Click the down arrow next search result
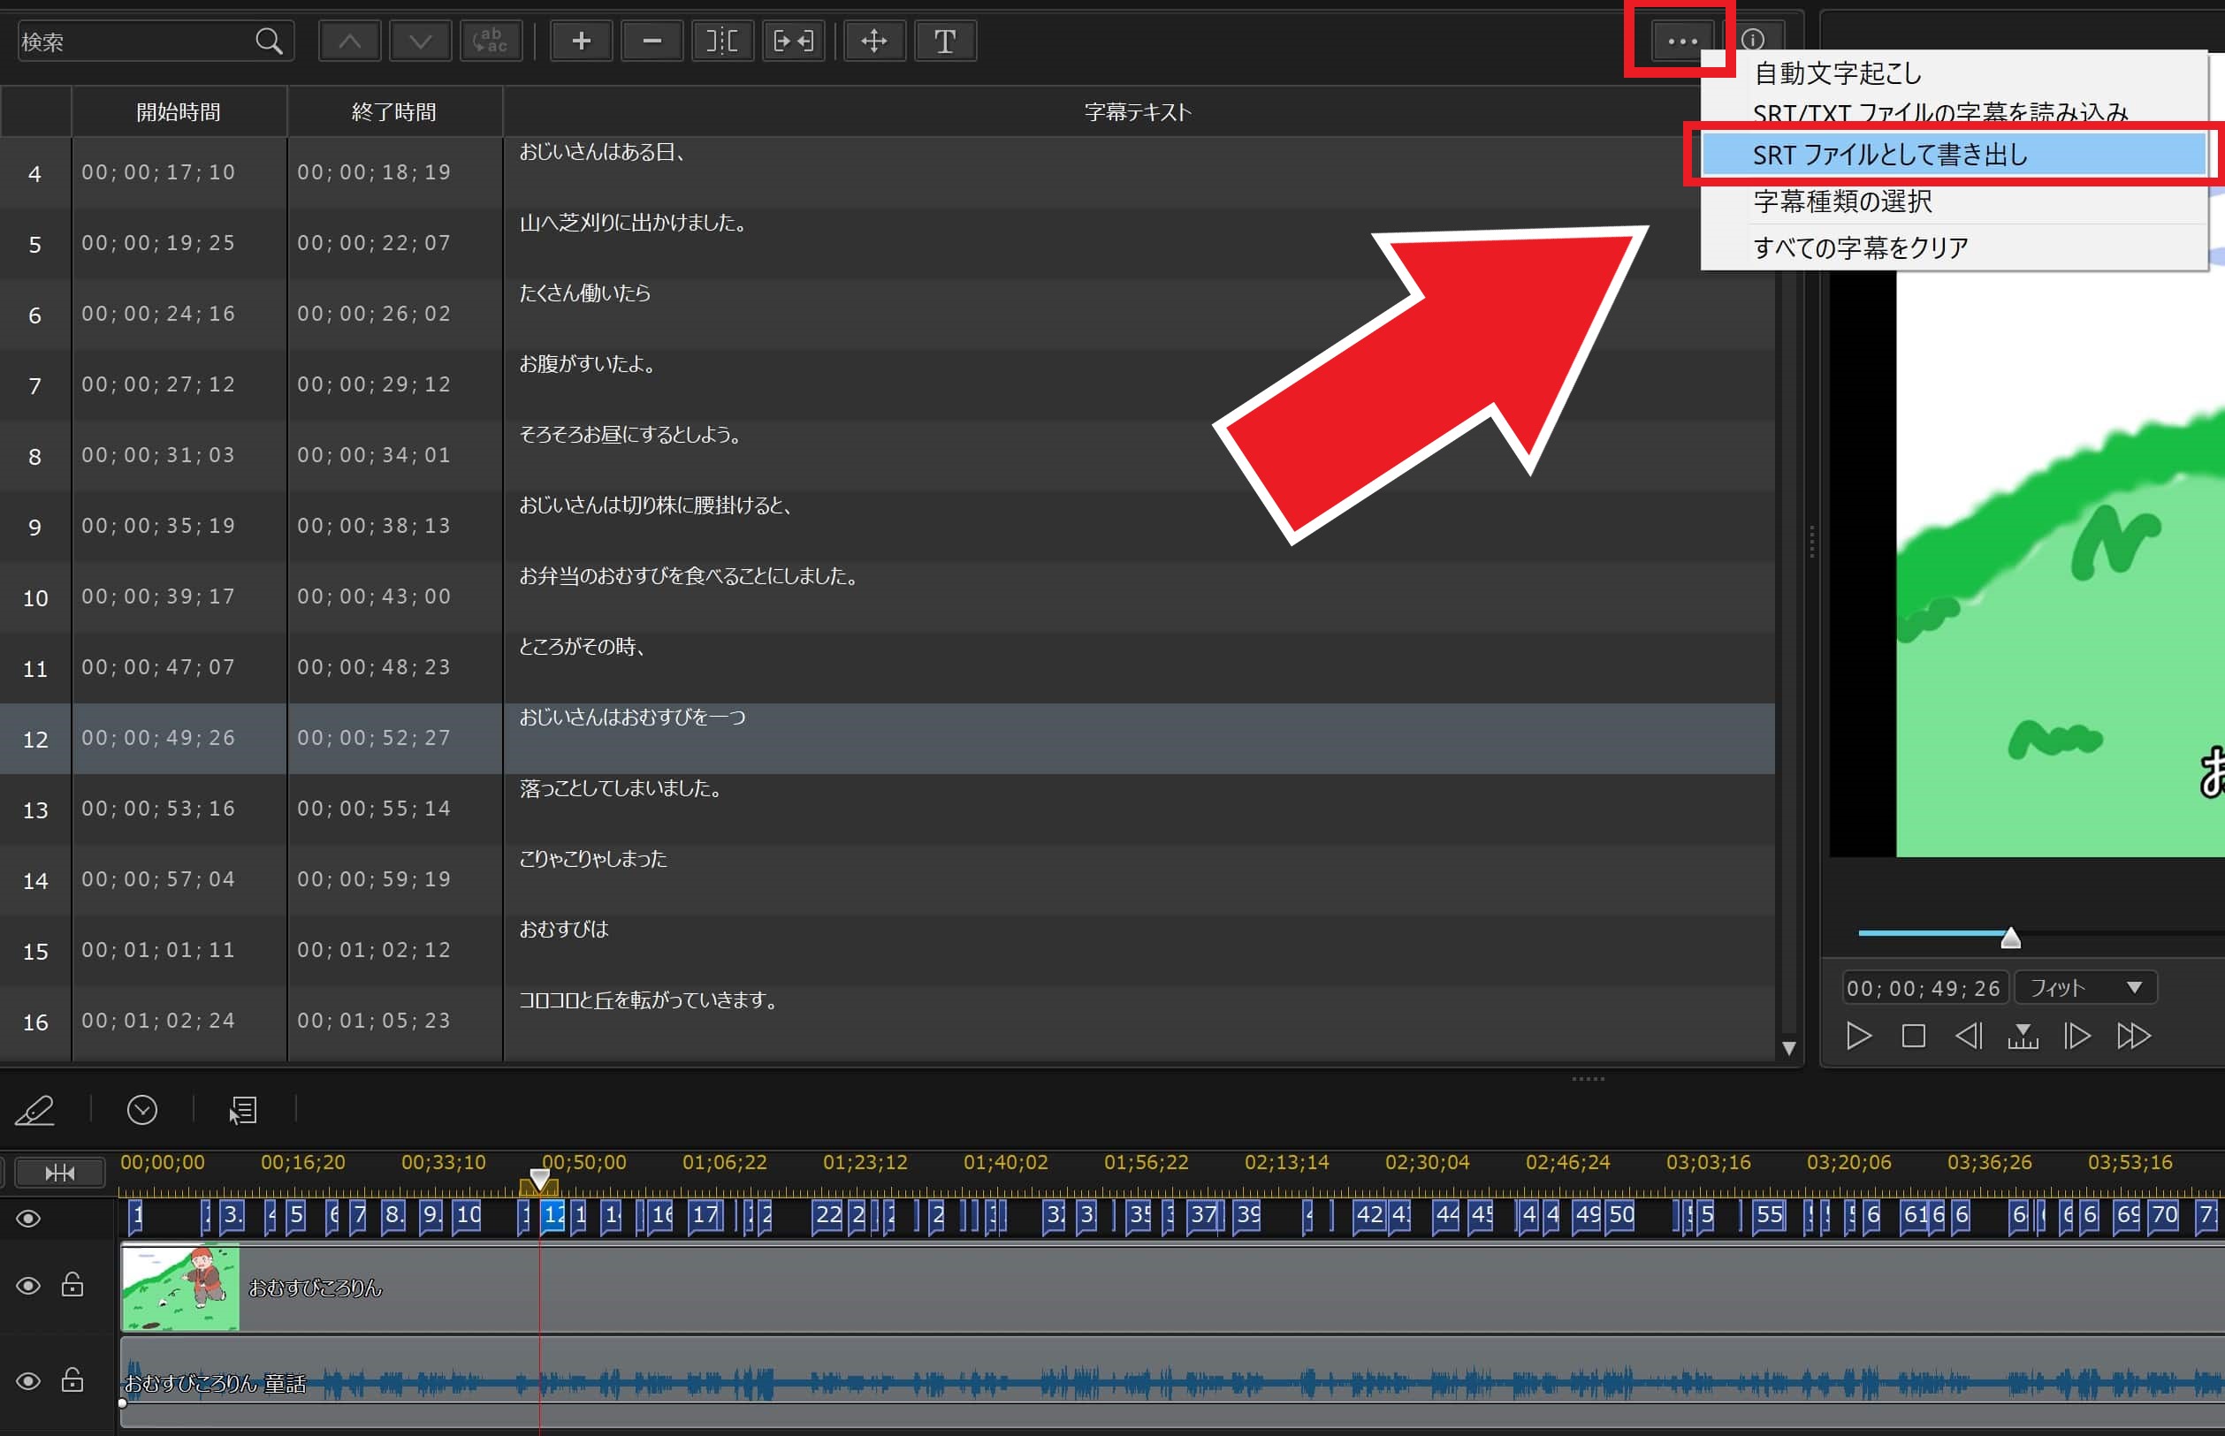The width and height of the screenshot is (2225, 1436). pyautogui.click(x=420, y=41)
